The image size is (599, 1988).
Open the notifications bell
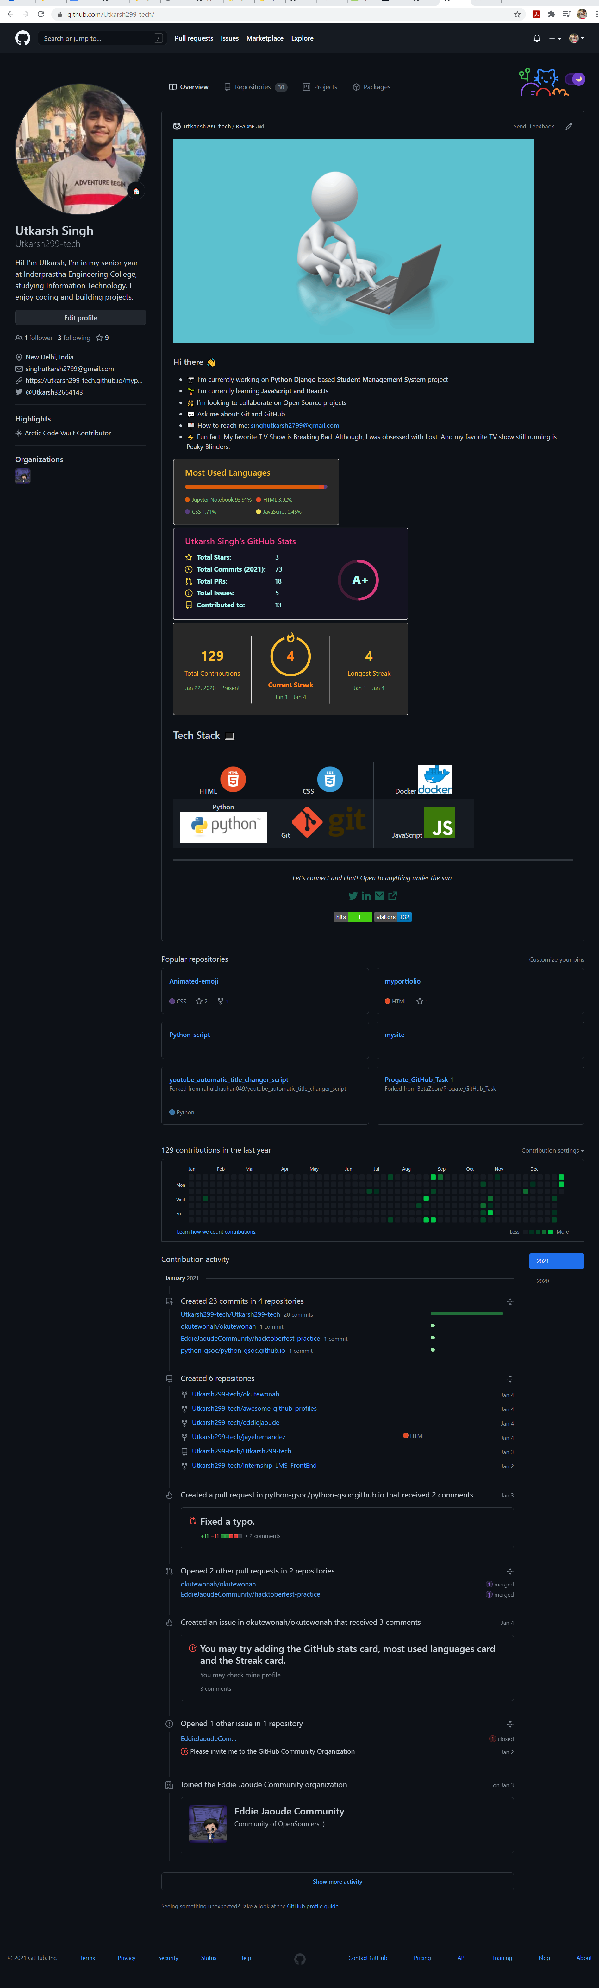click(x=537, y=38)
